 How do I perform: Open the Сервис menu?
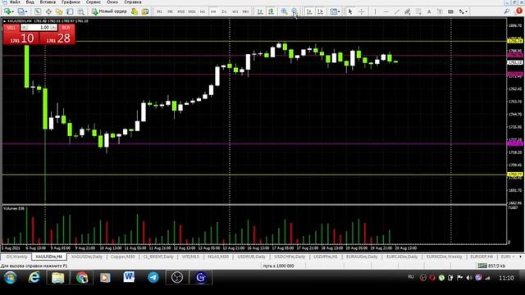pyautogui.click(x=94, y=2)
